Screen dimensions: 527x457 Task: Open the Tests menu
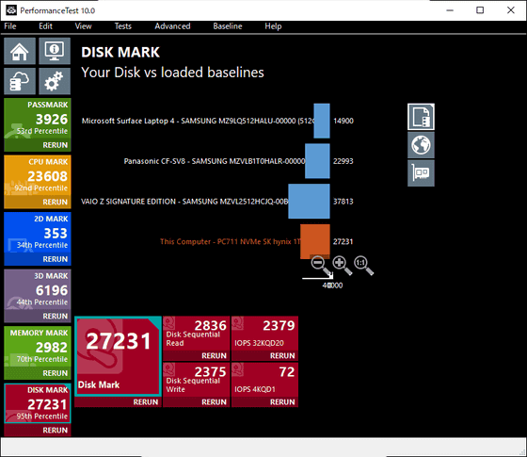point(122,26)
